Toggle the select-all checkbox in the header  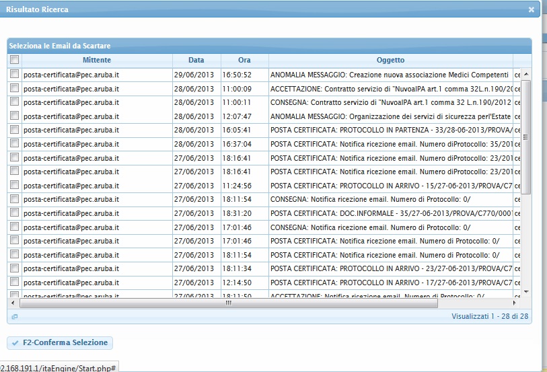point(14,61)
